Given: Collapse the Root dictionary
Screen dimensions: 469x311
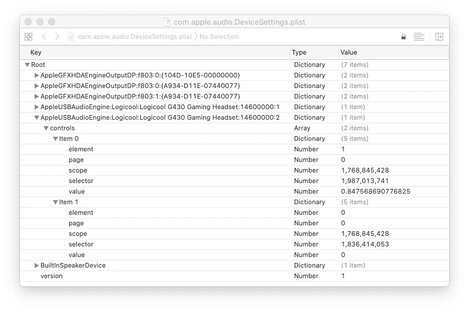Looking at the screenshot, I should tap(27, 65).
